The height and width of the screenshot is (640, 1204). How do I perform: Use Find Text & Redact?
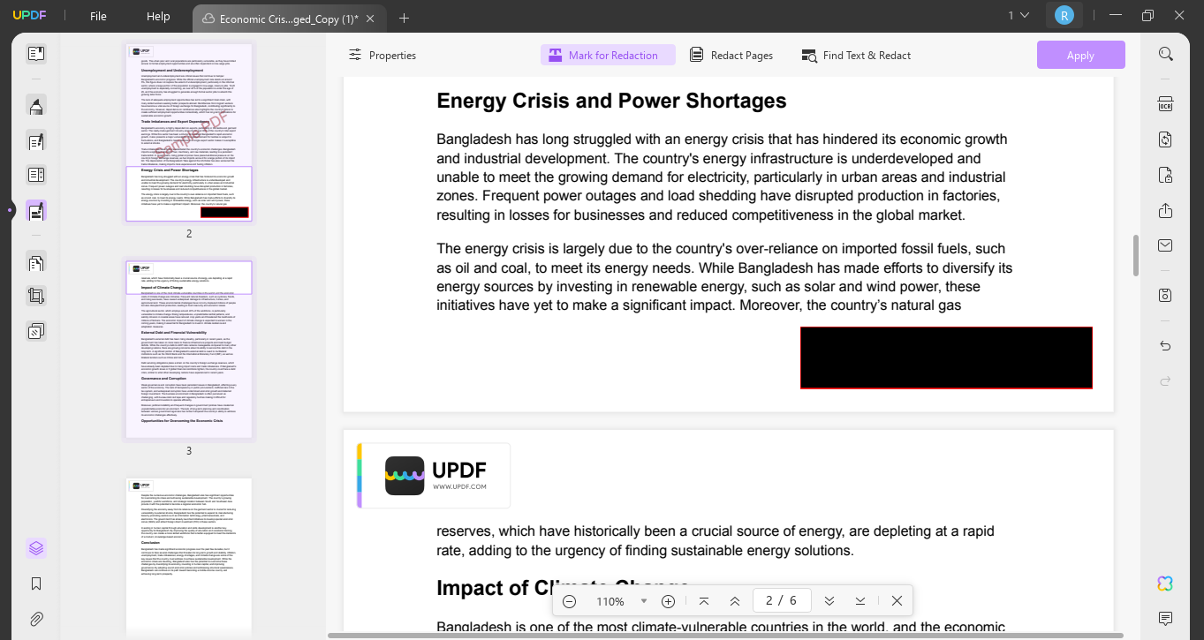[856, 55]
